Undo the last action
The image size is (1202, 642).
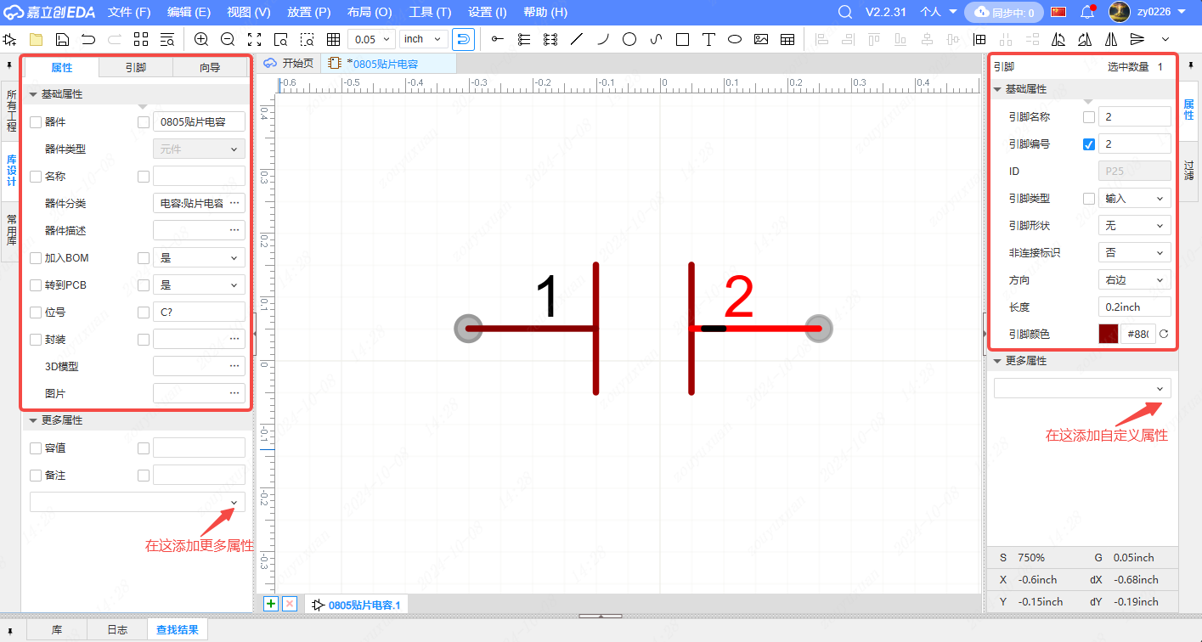[88, 40]
